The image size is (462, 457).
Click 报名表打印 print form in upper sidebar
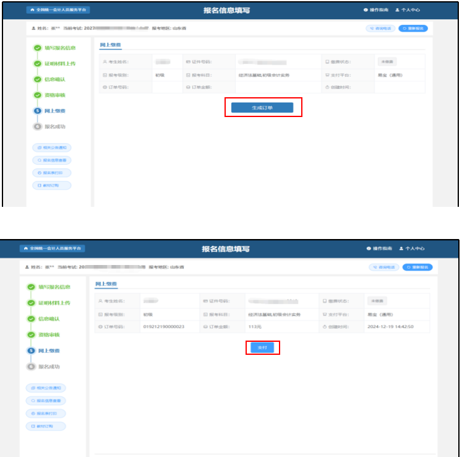[x=52, y=173]
